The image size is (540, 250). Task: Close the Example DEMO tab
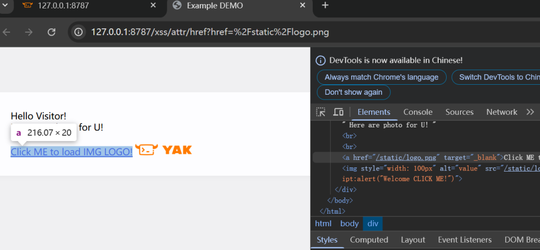pos(302,5)
